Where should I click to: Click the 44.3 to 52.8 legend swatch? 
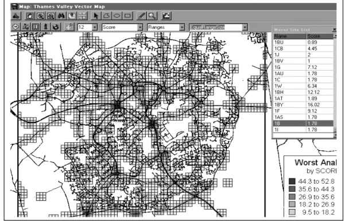[292, 181]
